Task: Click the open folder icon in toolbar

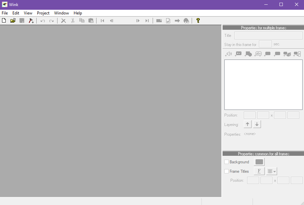Action: point(13,21)
